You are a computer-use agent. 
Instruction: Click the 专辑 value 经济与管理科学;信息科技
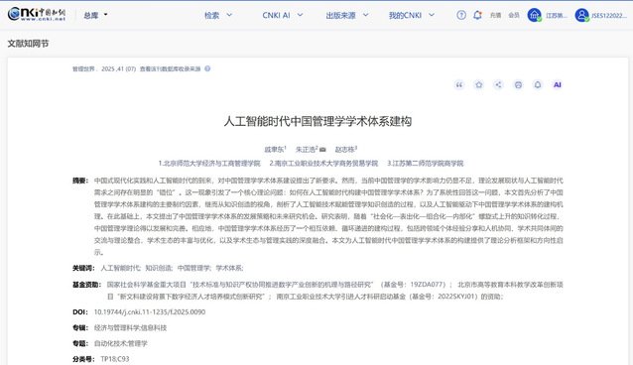[x=130, y=328]
